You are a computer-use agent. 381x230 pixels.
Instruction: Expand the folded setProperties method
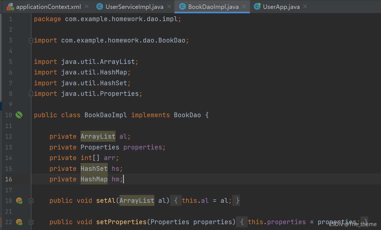coord(31,222)
